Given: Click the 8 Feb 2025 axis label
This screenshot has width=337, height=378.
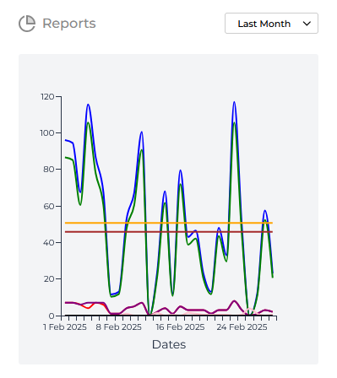Looking at the screenshot, I should click(118, 327).
